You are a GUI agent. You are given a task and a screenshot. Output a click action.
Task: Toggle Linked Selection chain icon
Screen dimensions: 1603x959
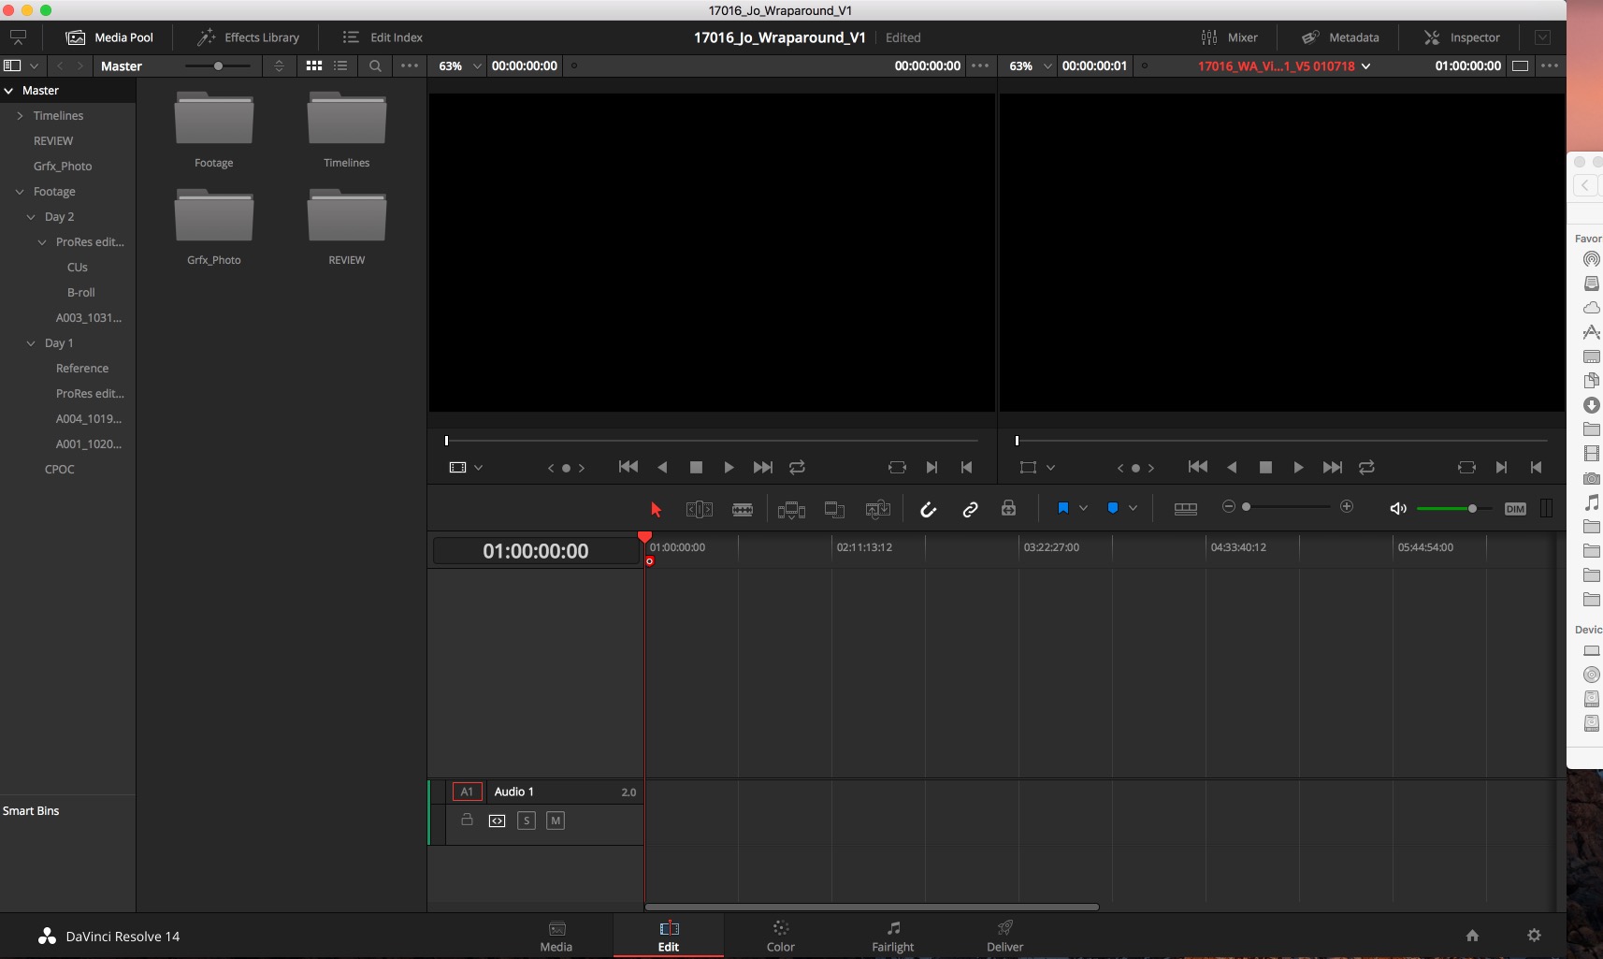tap(970, 509)
